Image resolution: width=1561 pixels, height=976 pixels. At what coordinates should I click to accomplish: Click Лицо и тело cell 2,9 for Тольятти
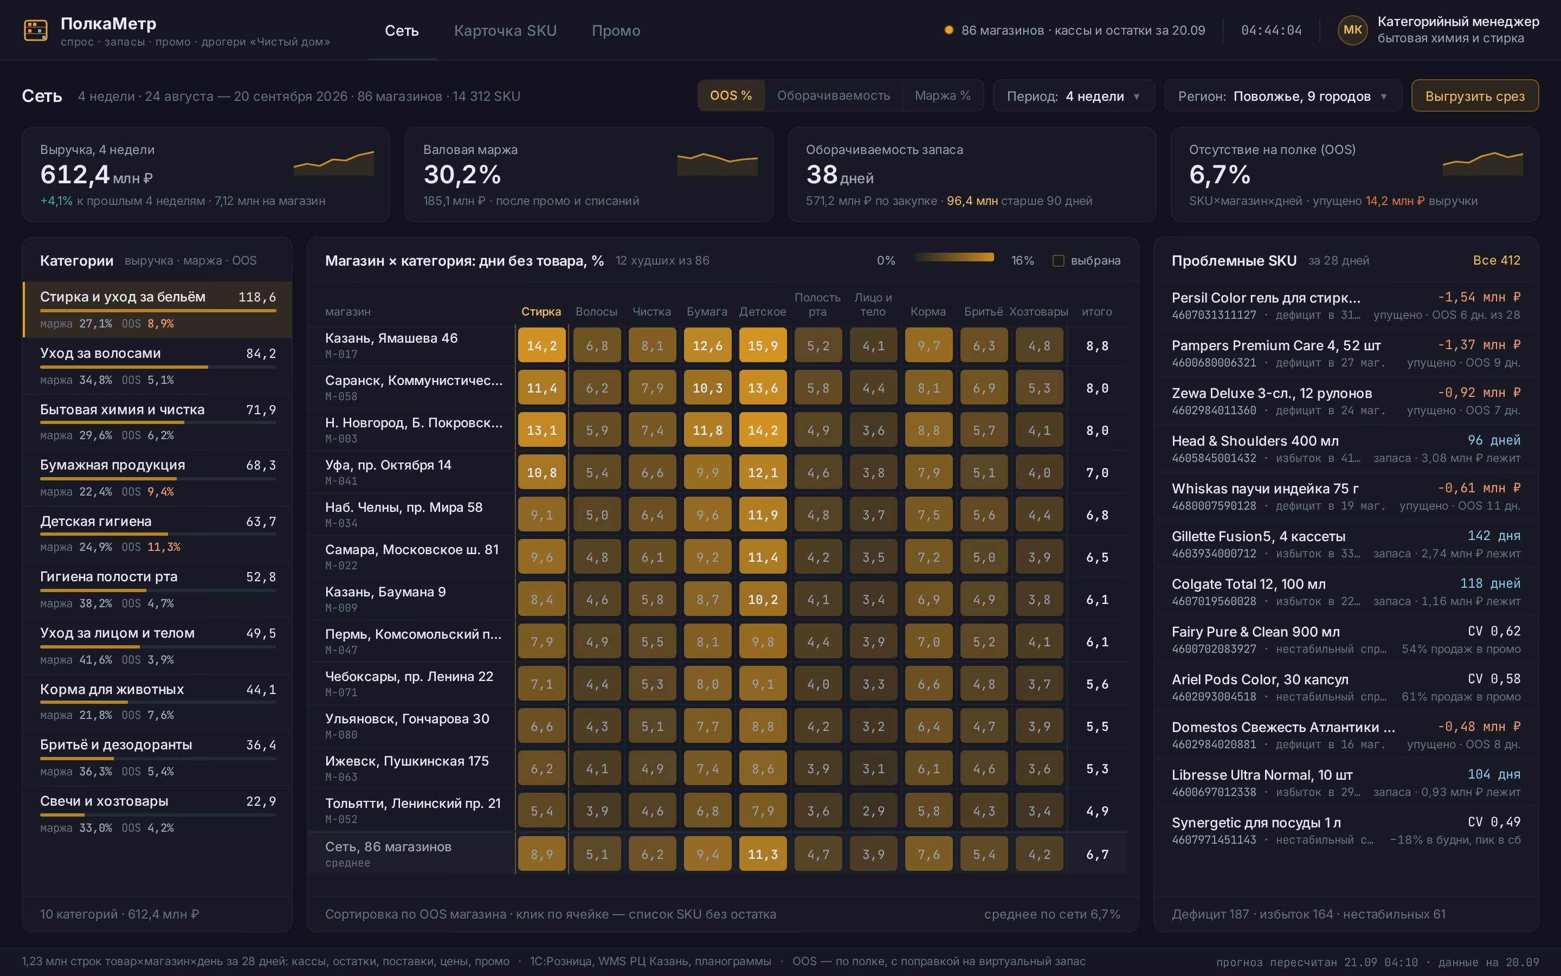873,811
